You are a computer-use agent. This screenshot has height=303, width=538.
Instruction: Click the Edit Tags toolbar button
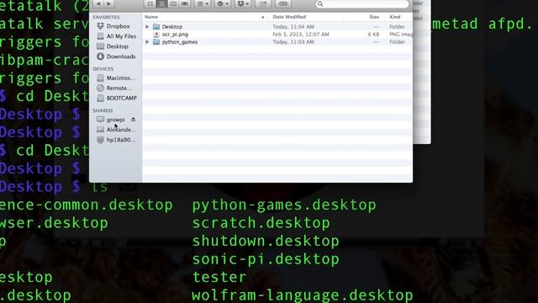(283, 3)
